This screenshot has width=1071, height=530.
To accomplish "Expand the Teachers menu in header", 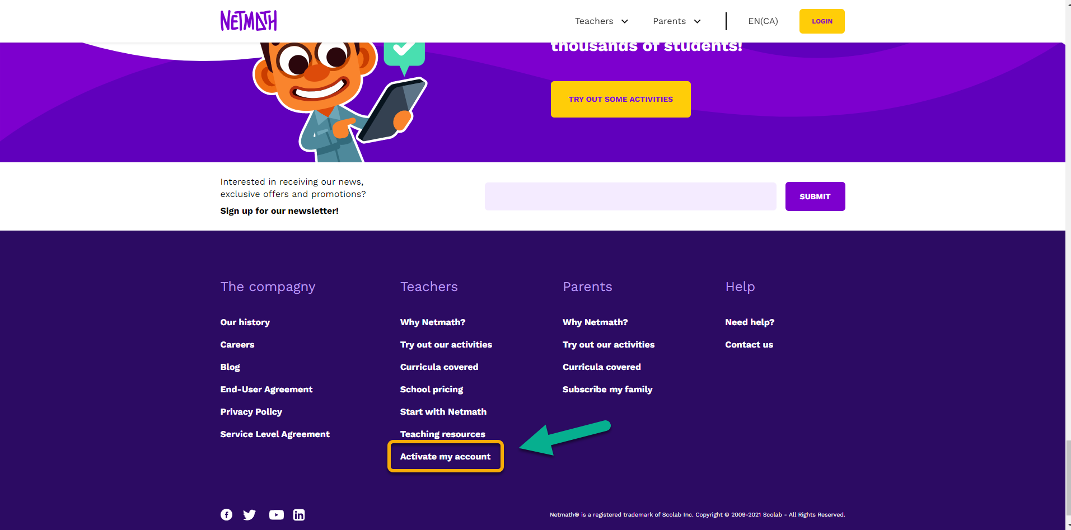I will 601,21.
